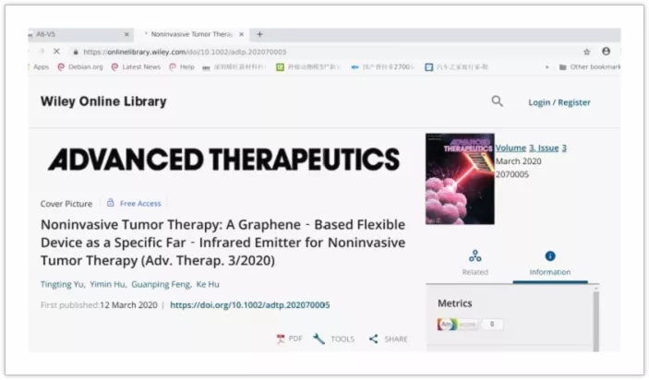
Task: Open the fifth bookmark with the arrow icon
Action: pyautogui.click(x=381, y=67)
